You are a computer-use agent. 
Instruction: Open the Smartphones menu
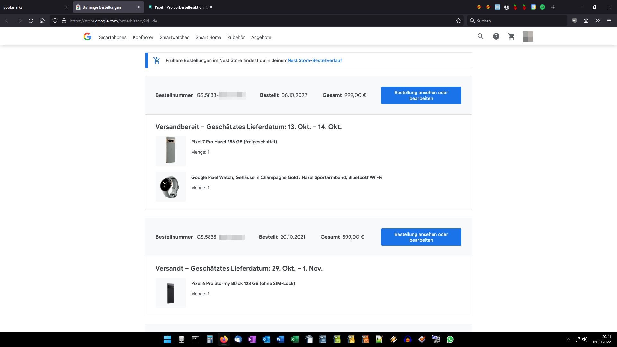click(x=112, y=37)
